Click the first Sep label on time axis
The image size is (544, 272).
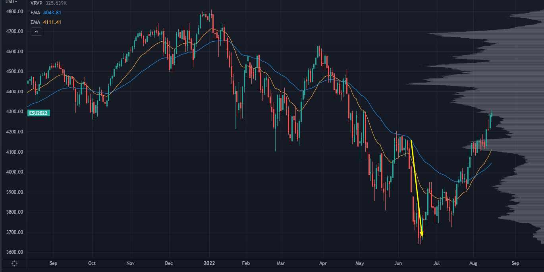pos(54,263)
